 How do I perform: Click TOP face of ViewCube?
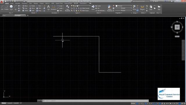point(177,27)
